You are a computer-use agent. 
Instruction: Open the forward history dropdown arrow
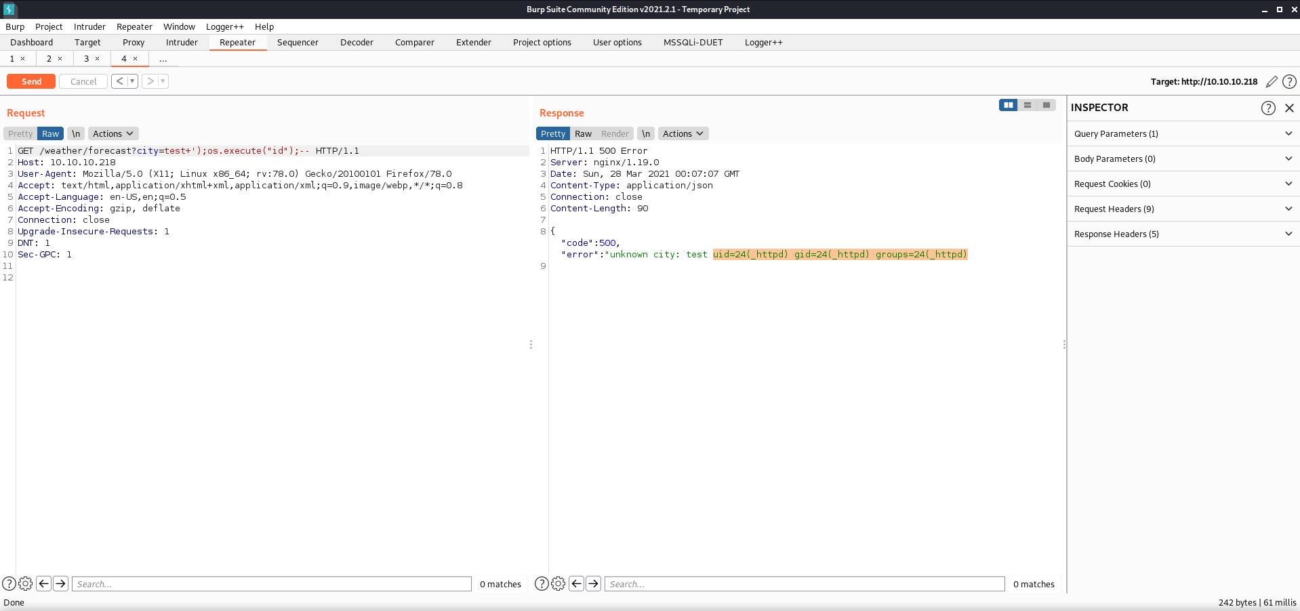click(163, 81)
